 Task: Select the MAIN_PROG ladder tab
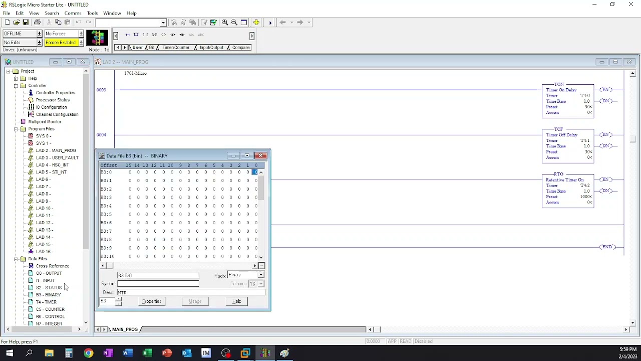click(125, 329)
